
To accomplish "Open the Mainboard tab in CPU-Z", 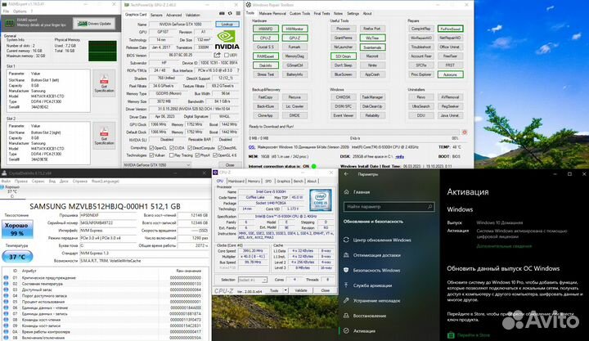I will tap(236, 181).
